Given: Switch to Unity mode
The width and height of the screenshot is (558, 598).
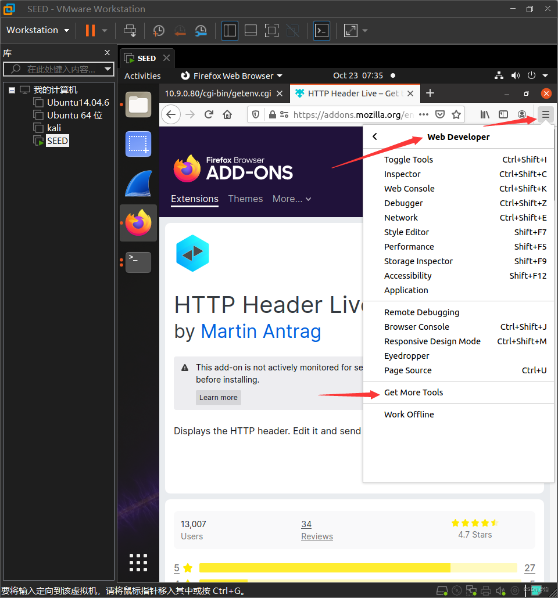Looking at the screenshot, I should [x=293, y=31].
